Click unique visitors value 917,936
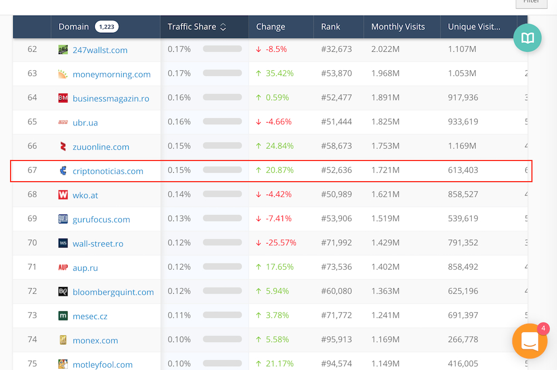The image size is (557, 370). (x=463, y=98)
